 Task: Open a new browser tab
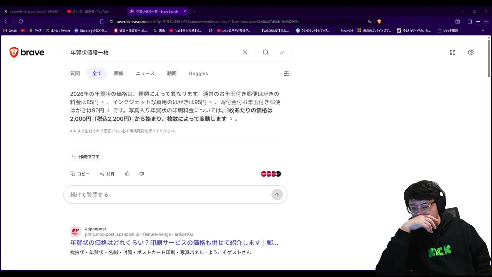[x=194, y=12]
